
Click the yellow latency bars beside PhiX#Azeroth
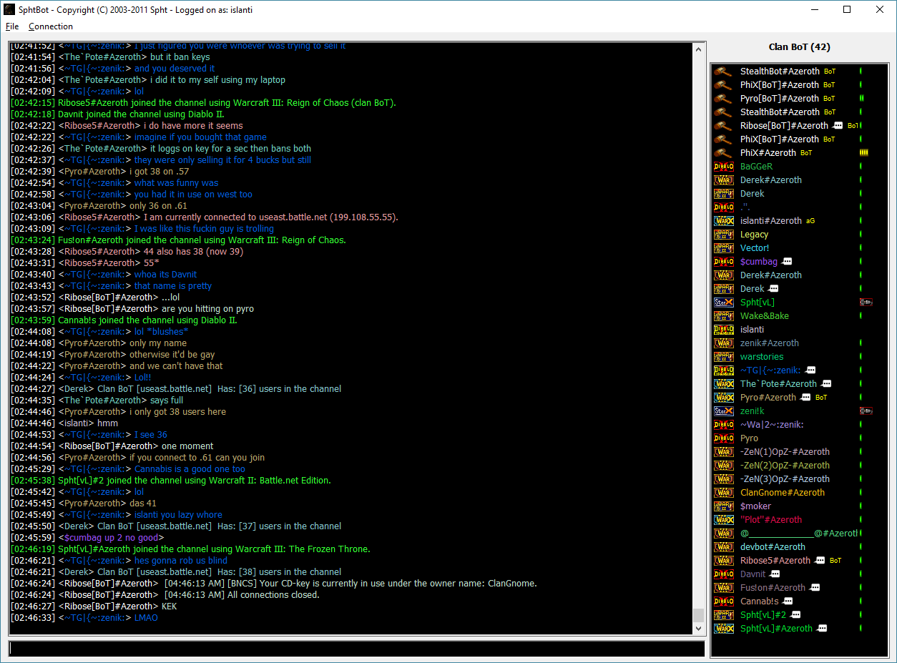[x=863, y=152]
